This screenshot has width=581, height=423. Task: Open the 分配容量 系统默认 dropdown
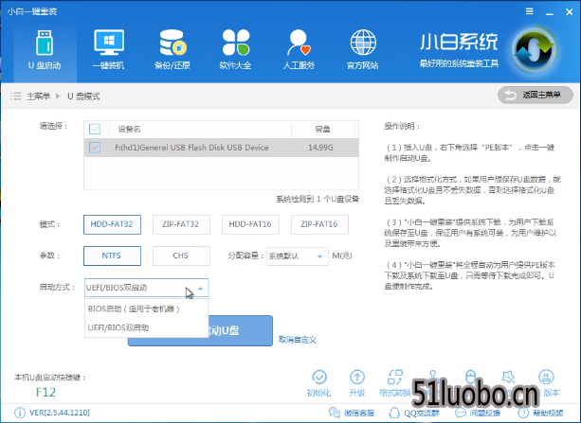298,256
